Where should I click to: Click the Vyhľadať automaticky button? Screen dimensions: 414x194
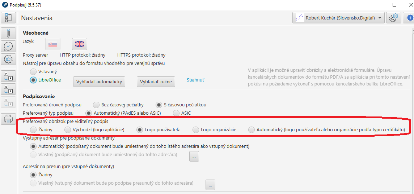click(99, 81)
